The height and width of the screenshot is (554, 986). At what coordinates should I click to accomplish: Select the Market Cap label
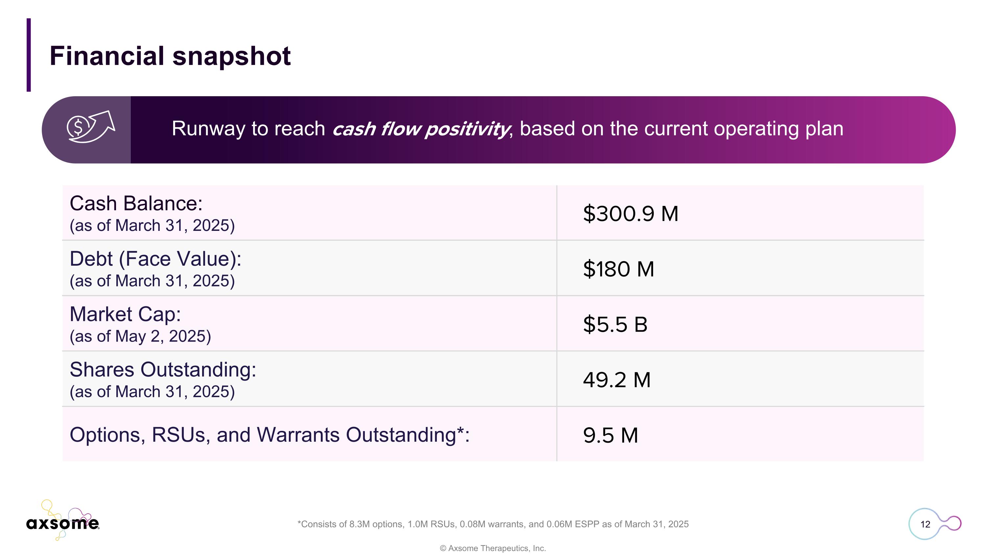125,314
